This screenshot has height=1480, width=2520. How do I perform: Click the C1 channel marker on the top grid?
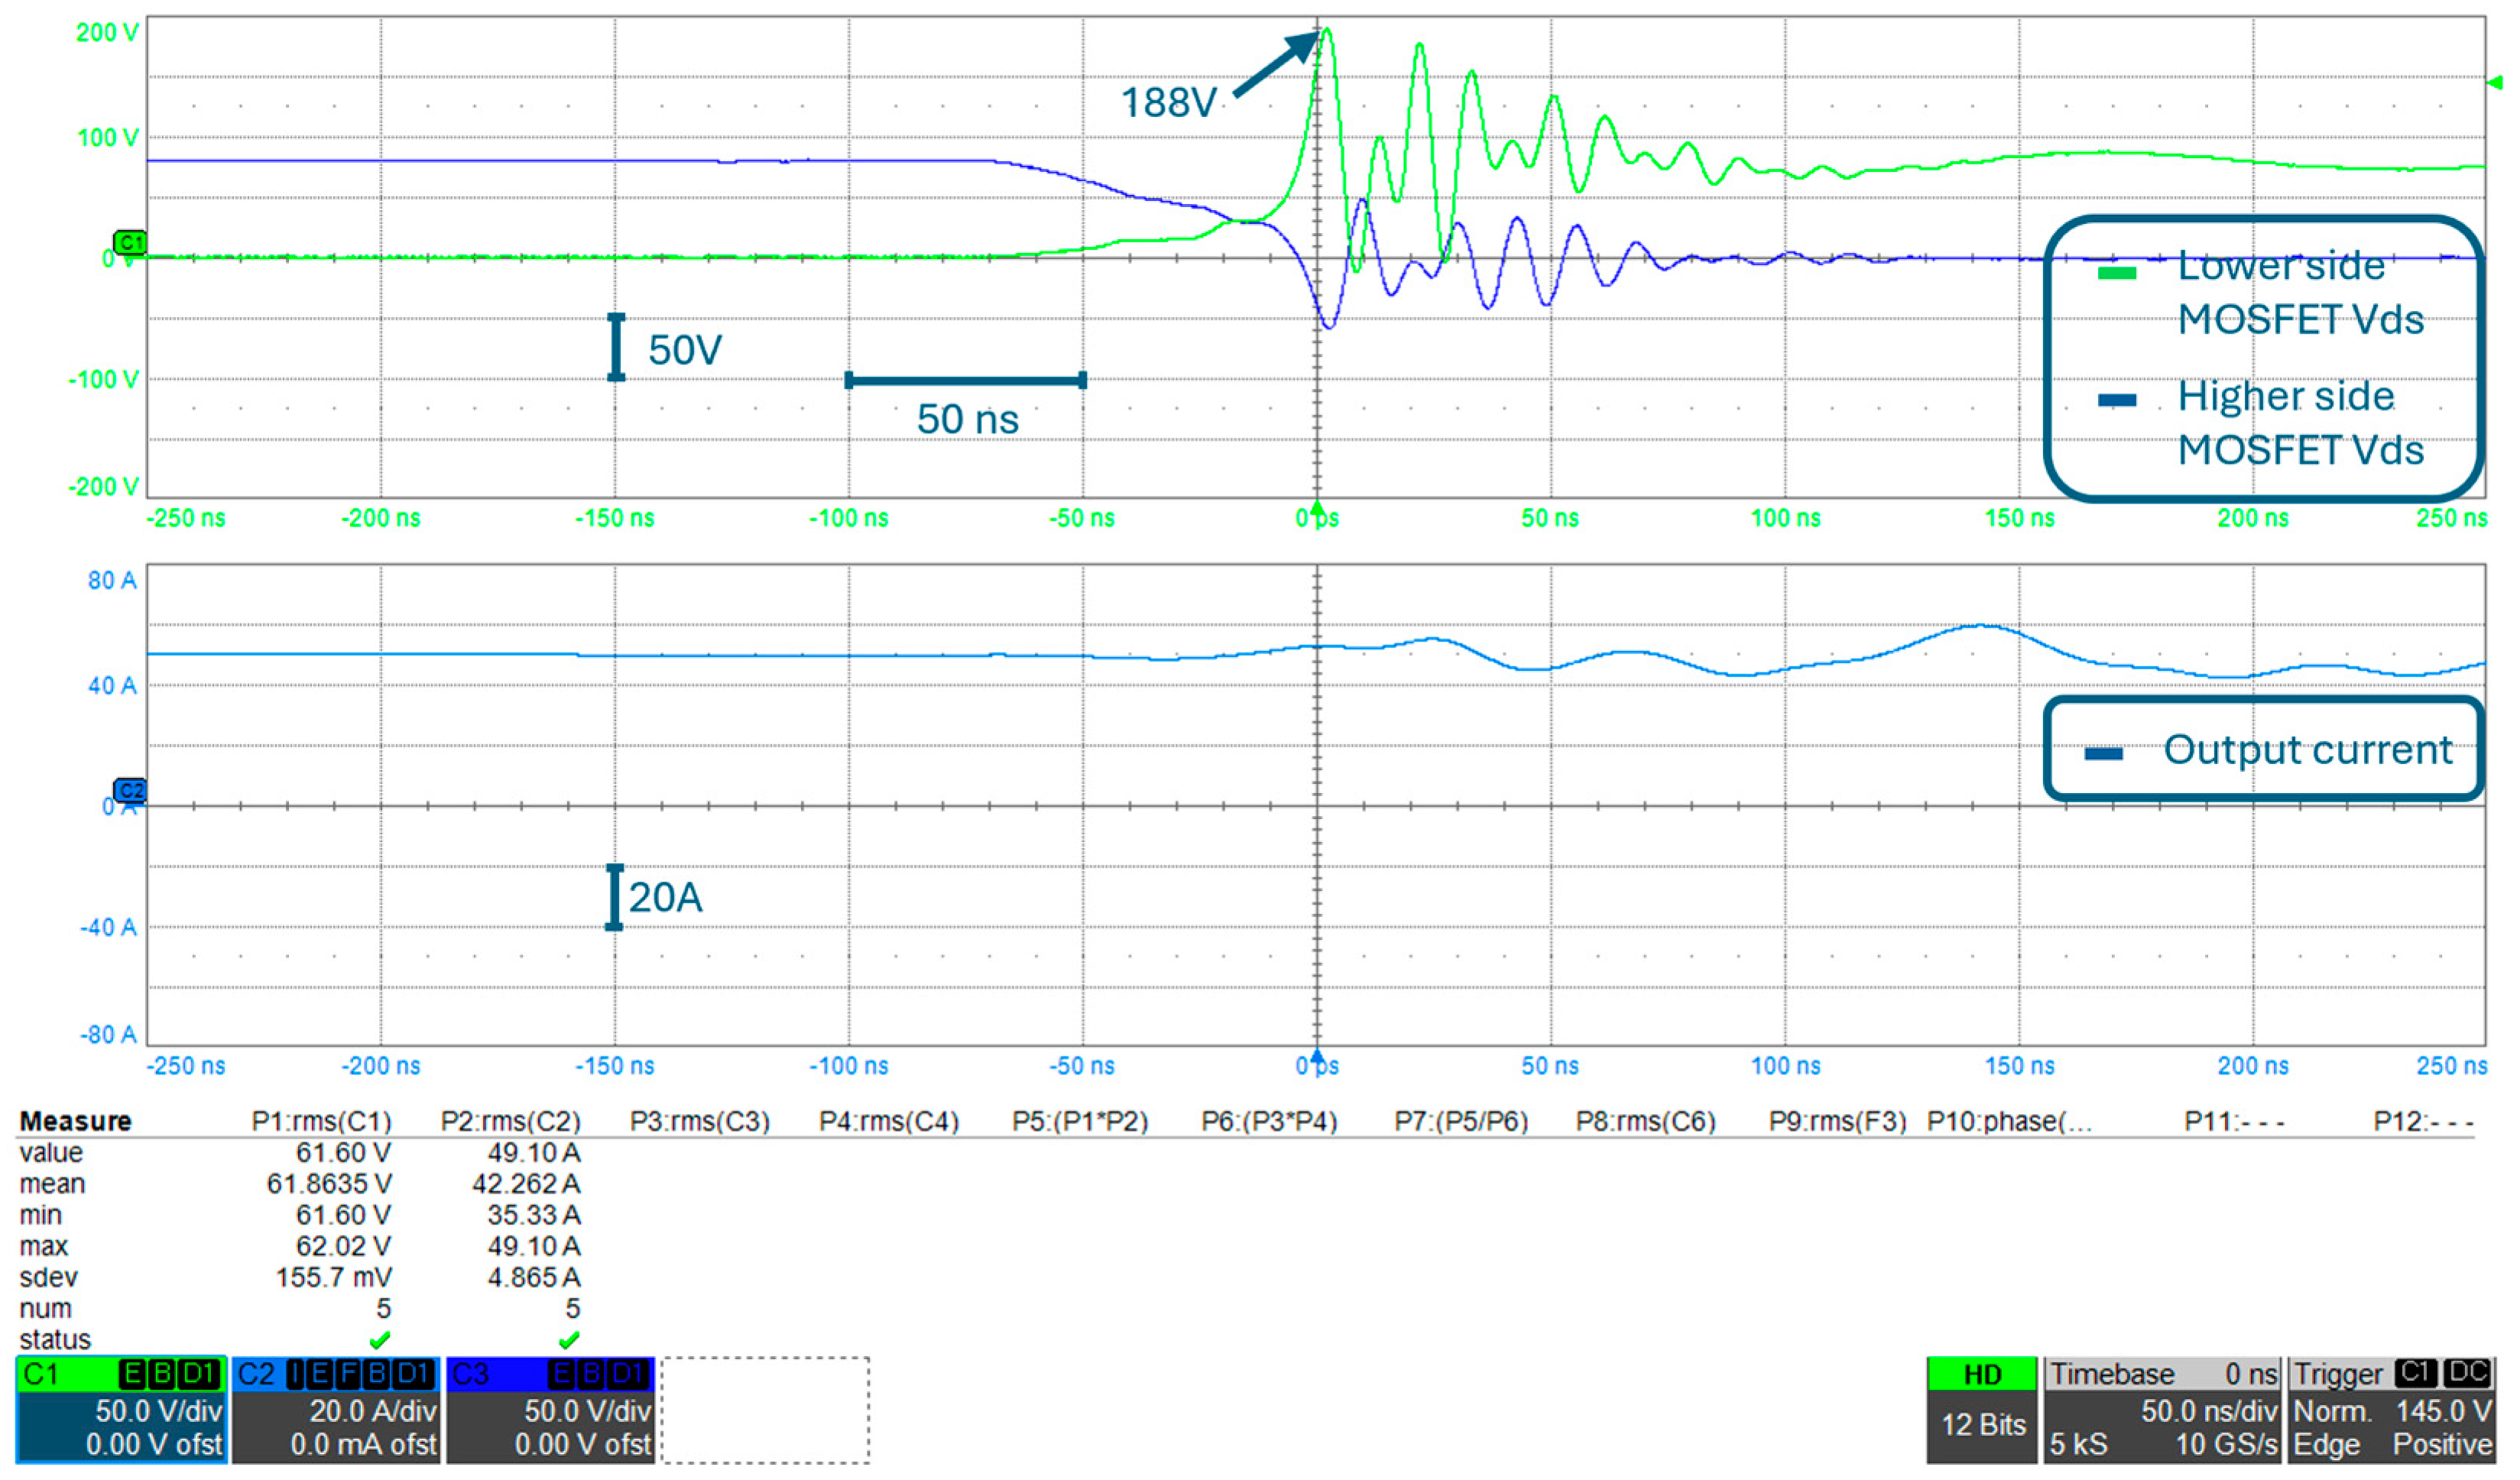[x=130, y=242]
